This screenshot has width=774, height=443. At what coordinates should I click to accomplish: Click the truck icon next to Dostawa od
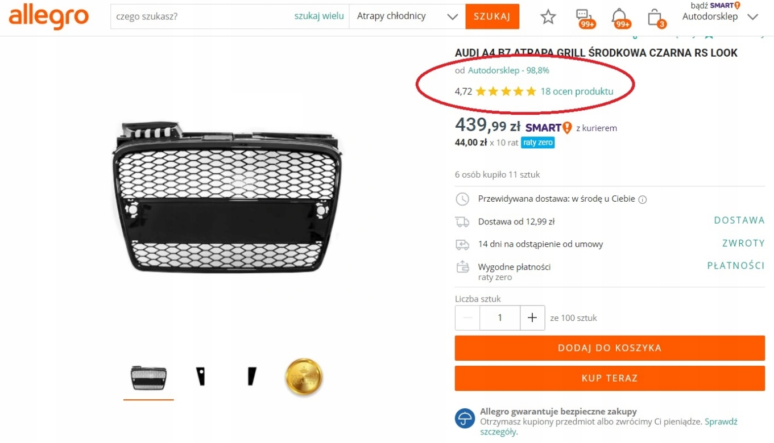pyautogui.click(x=462, y=221)
